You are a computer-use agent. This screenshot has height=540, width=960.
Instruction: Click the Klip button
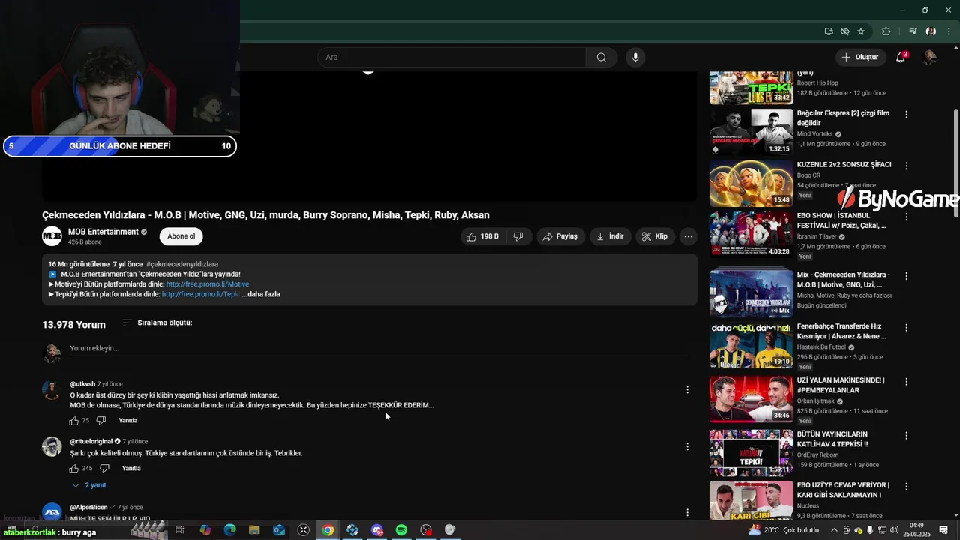(654, 236)
